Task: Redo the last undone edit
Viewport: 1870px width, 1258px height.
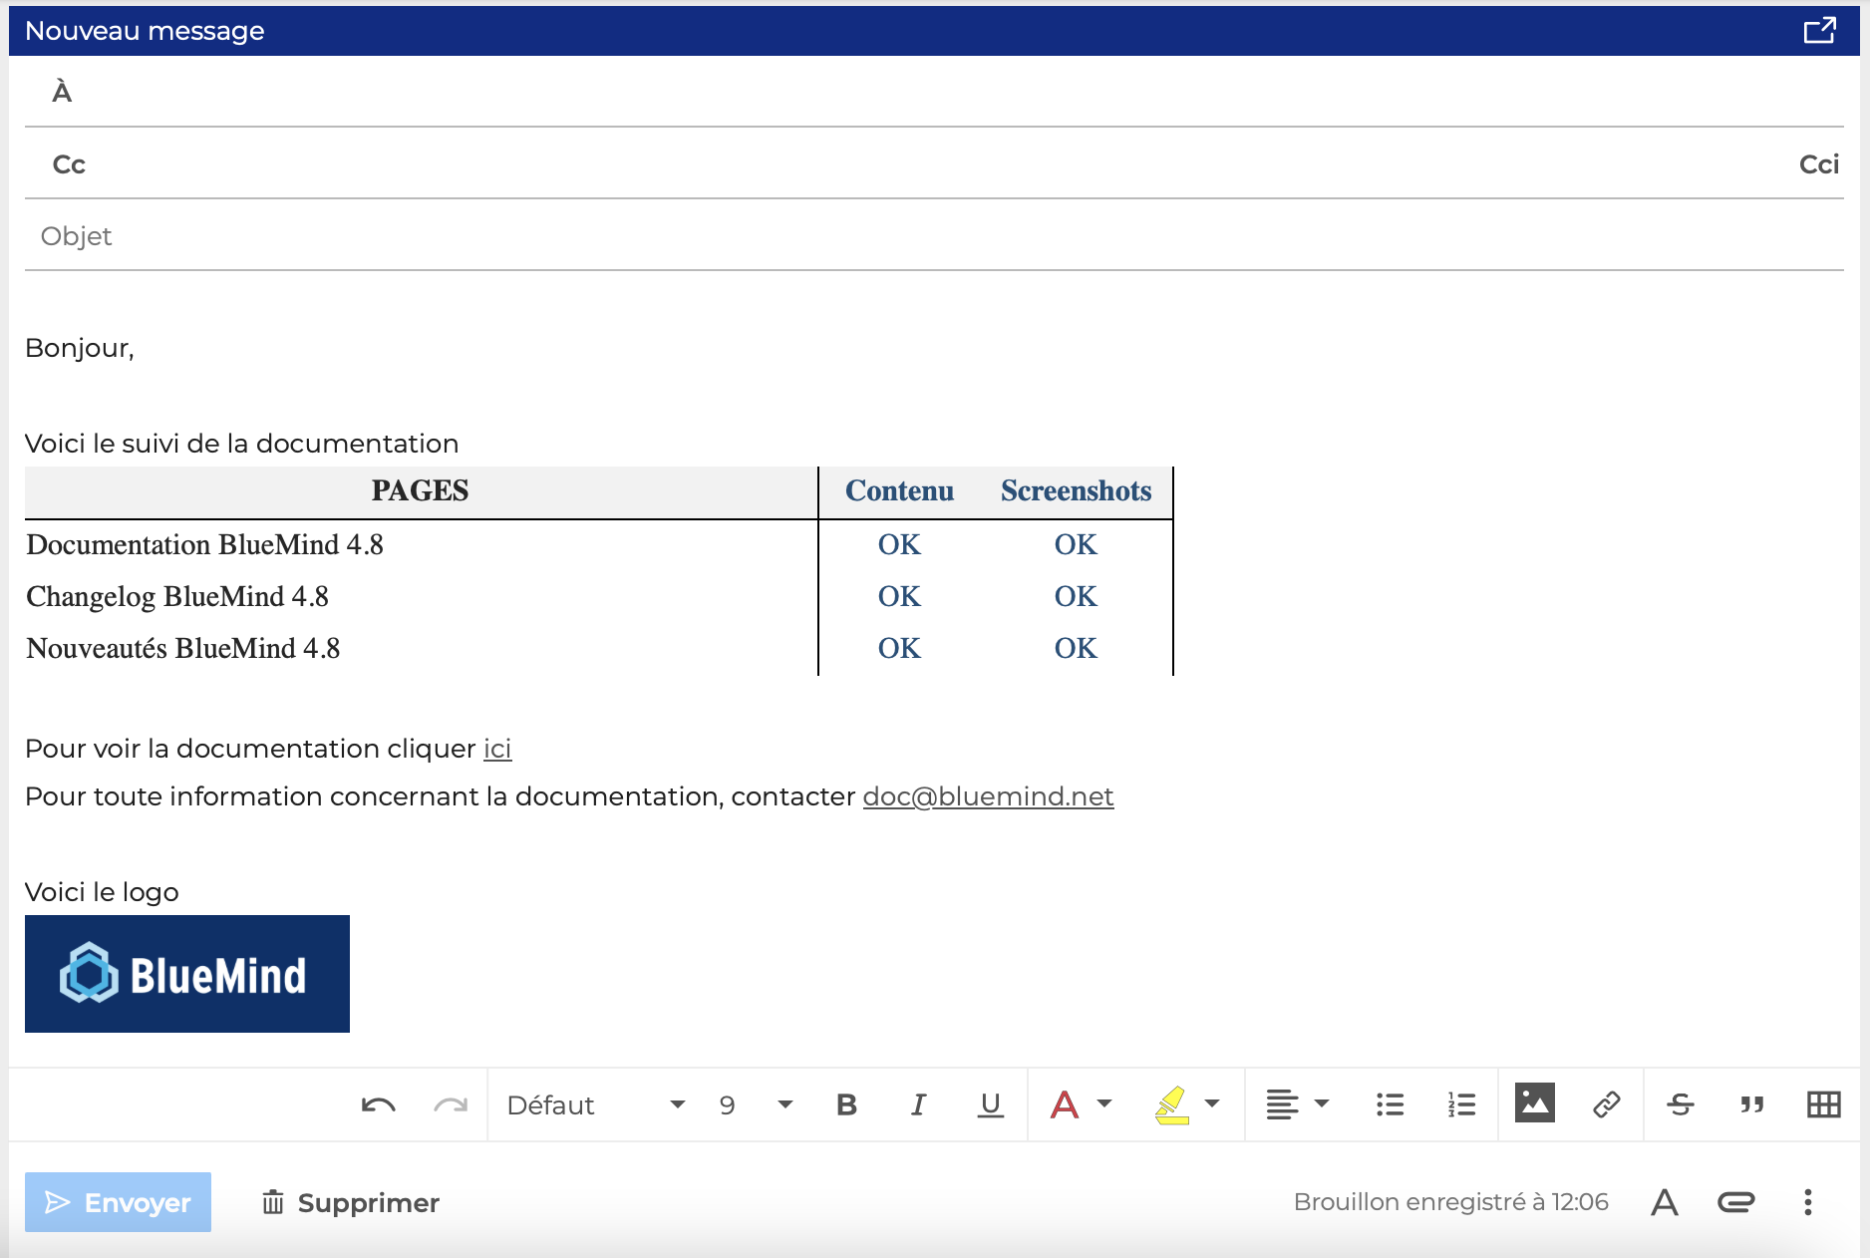Action: point(451,1104)
